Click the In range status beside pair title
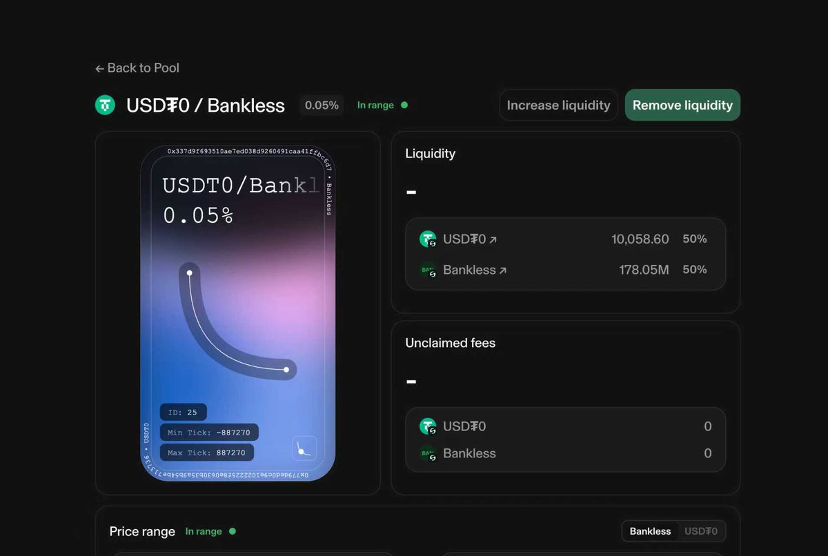828x556 pixels. click(382, 105)
